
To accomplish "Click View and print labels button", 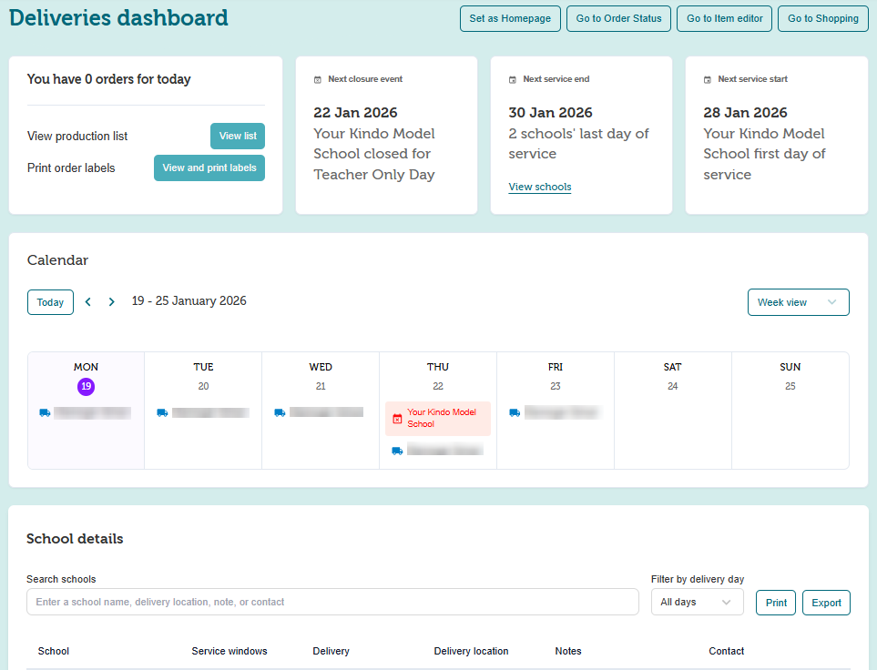I will (x=209, y=167).
